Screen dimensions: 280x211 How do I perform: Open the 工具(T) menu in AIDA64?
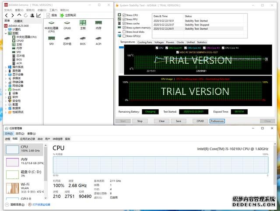(x=53, y=10)
